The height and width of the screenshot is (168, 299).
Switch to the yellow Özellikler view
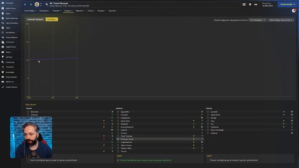(x=52, y=20)
